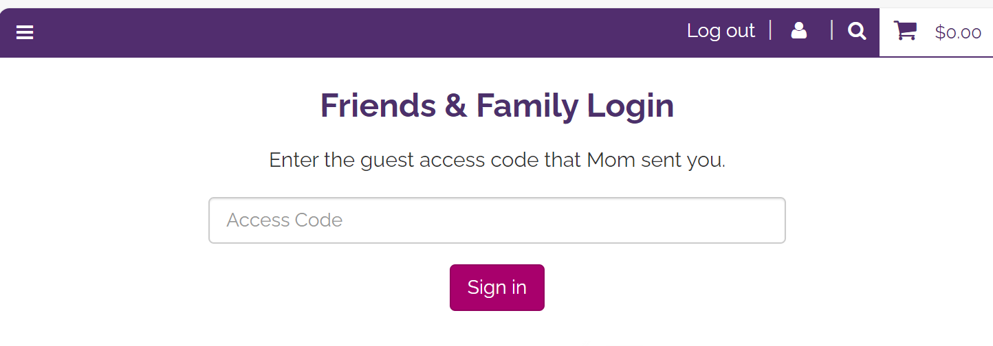
Task: Click the right end of the Access Code field
Action: (763, 220)
